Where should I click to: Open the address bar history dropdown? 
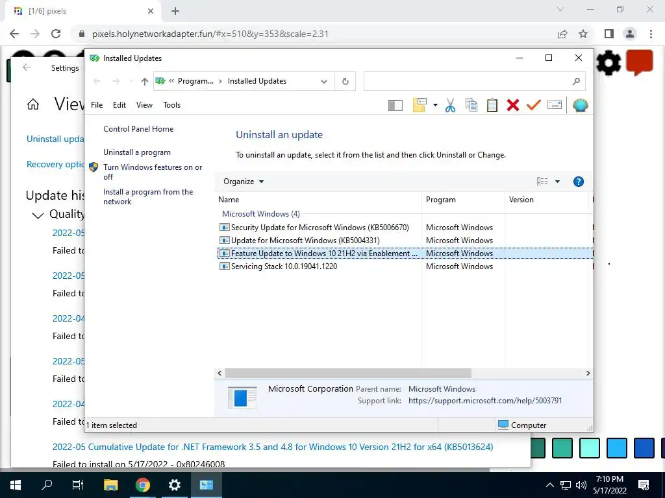324,81
